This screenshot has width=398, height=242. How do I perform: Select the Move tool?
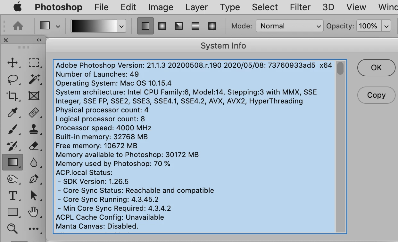point(12,63)
